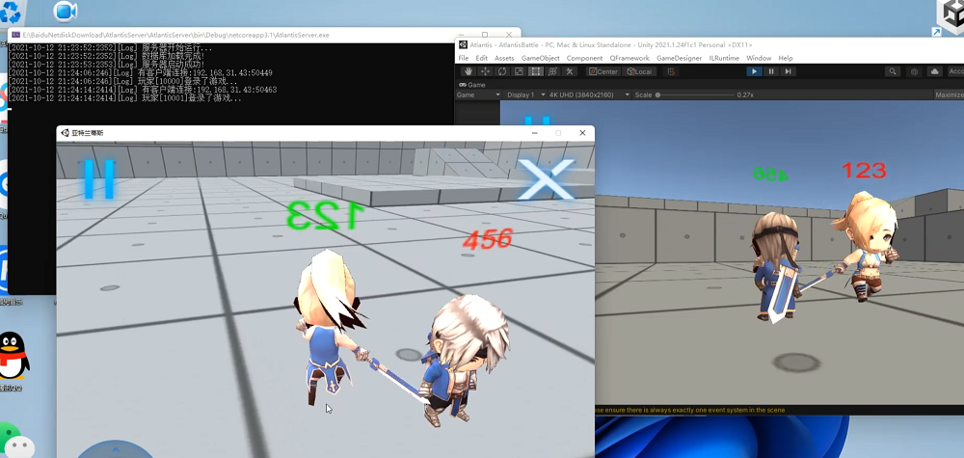The height and width of the screenshot is (458, 964).
Task: Open the Account dropdown in Unity
Action: tap(955, 71)
